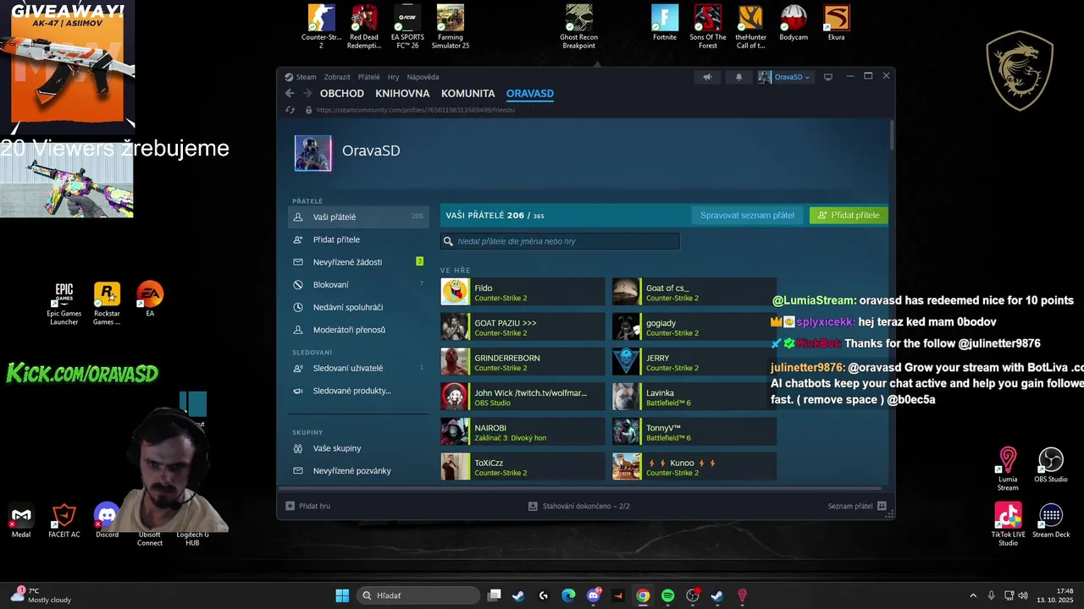Expand the OravaSD account dropdown

784,77
